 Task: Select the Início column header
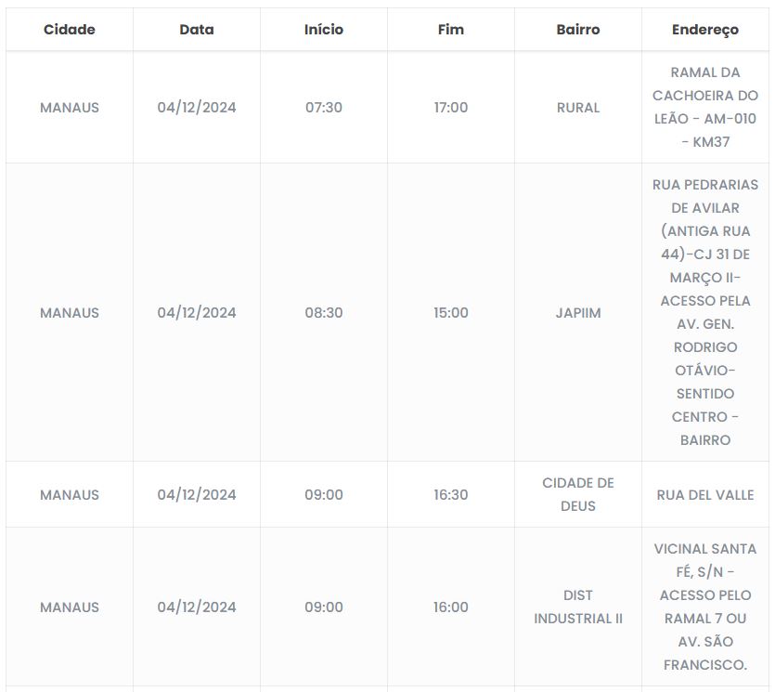coord(324,30)
